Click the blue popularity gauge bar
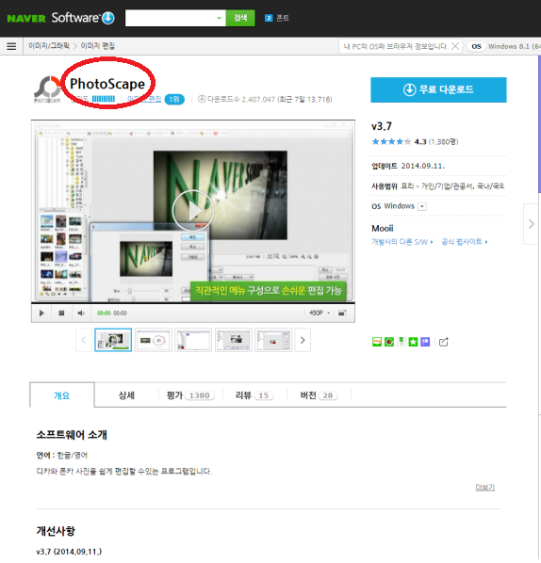The width and height of the screenshot is (541, 563). 104,99
